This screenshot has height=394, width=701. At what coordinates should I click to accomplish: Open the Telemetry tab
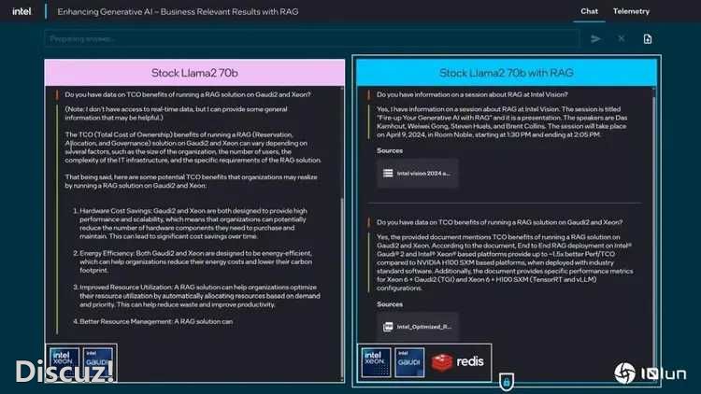pos(631,11)
